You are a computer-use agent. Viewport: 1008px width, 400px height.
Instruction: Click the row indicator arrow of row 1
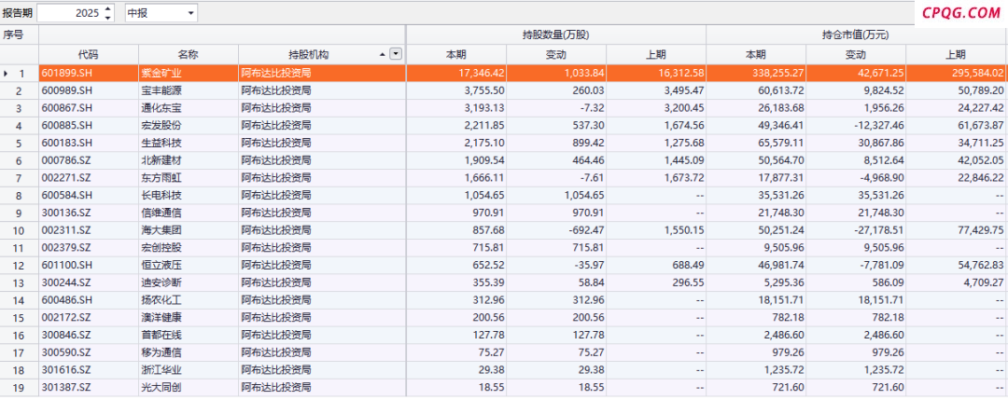pos(6,74)
